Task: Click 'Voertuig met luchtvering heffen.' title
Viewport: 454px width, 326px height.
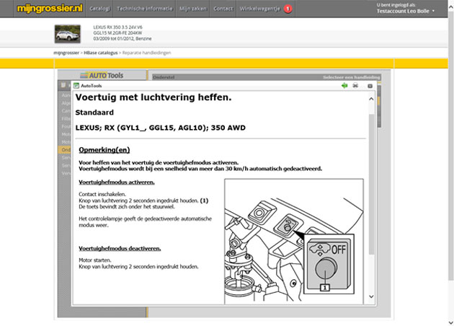Action: pos(153,97)
